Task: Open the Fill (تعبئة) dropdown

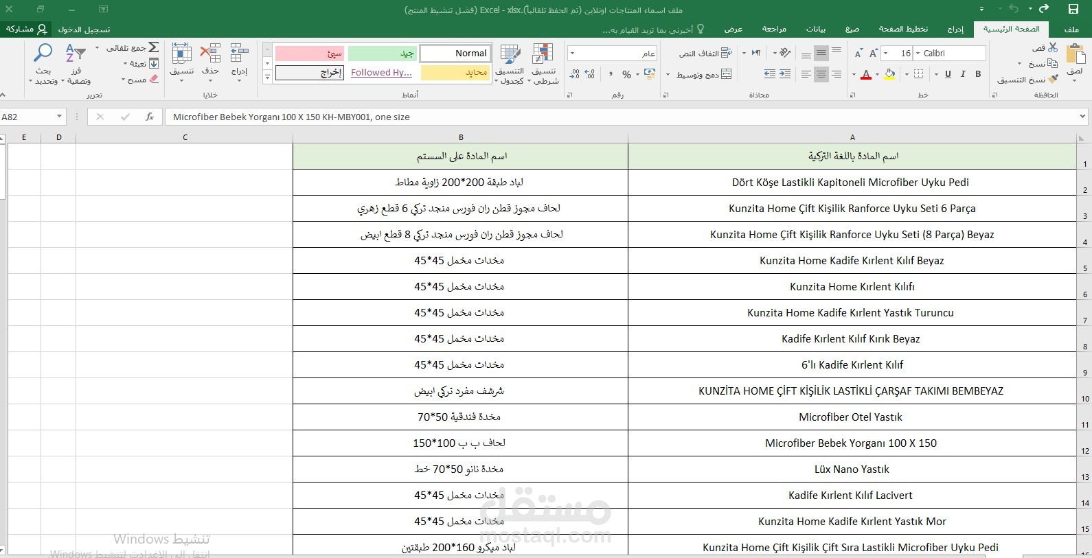Action: [126, 64]
